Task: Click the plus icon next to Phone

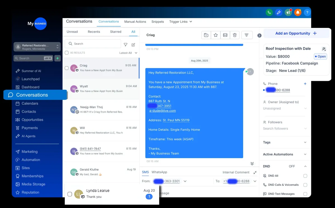Action: [x=305, y=84]
